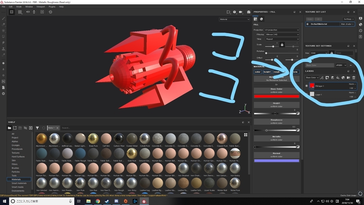Click the Export to Photoshop icon

(4, 82)
